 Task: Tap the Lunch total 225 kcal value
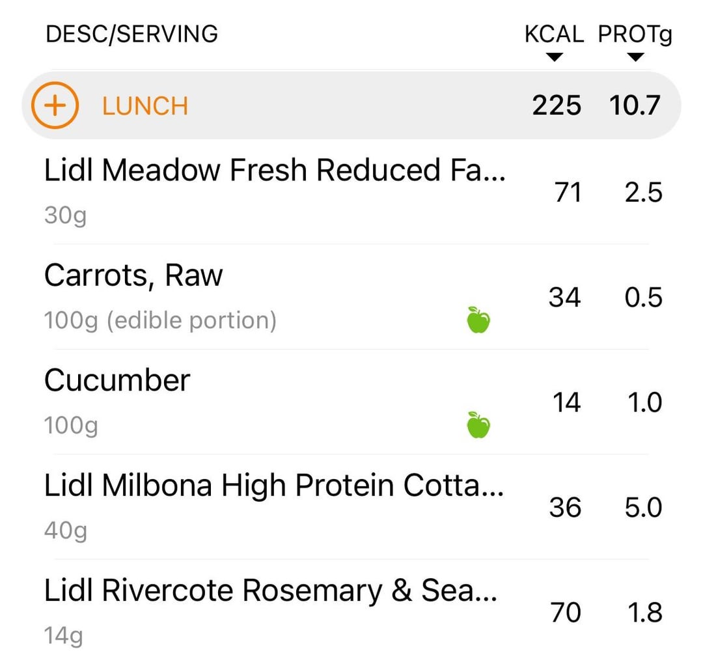[557, 105]
